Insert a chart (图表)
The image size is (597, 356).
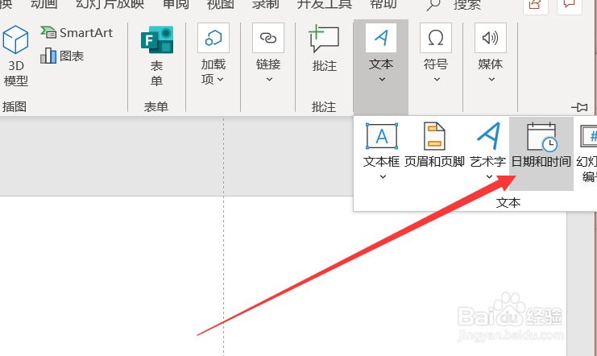tap(62, 56)
